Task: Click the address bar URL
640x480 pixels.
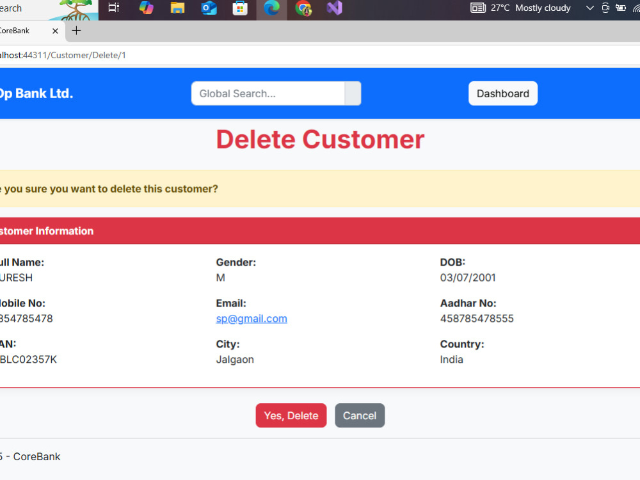Action: point(63,55)
